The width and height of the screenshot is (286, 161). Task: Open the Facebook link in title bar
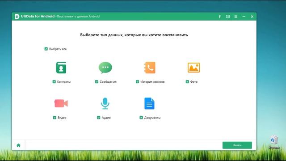(220, 17)
